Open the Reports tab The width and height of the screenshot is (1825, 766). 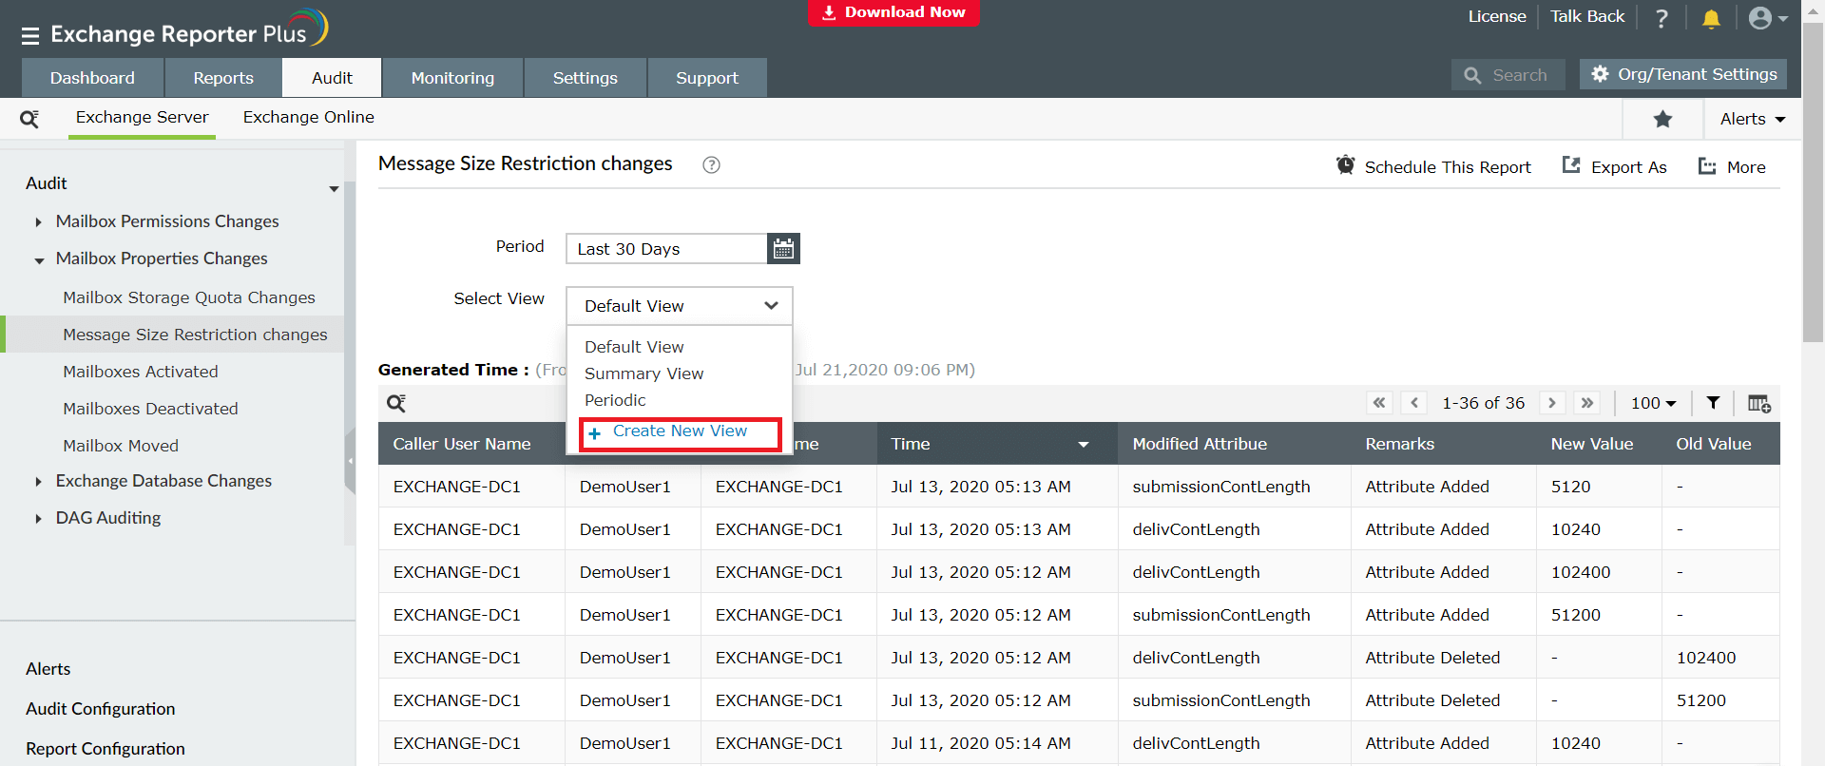223,78
